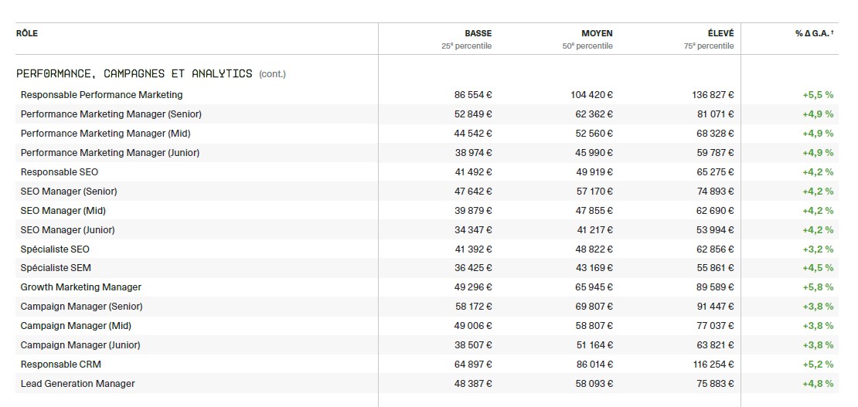
Task: Click the MOYEN column header
Action: pyautogui.click(x=597, y=33)
